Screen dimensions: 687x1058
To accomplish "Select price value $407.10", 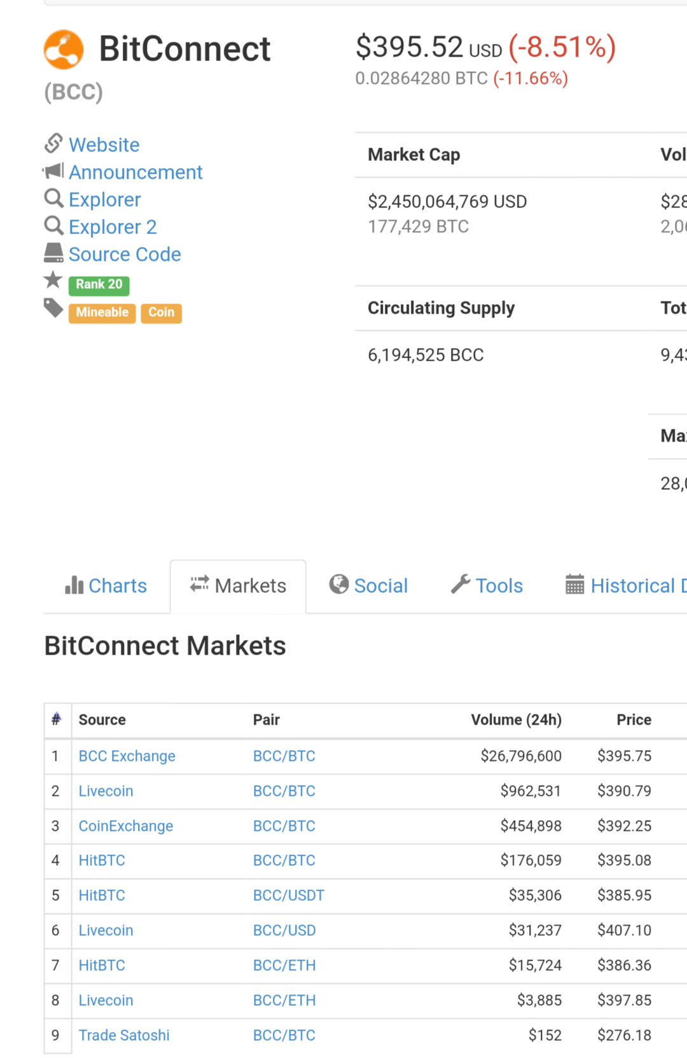I will click(625, 930).
